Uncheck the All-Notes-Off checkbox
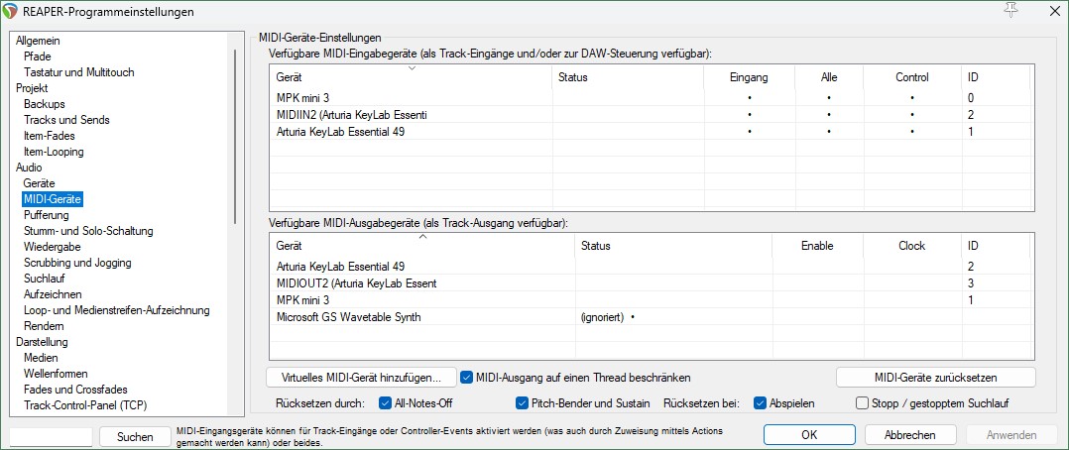1069x450 pixels. pyautogui.click(x=386, y=403)
